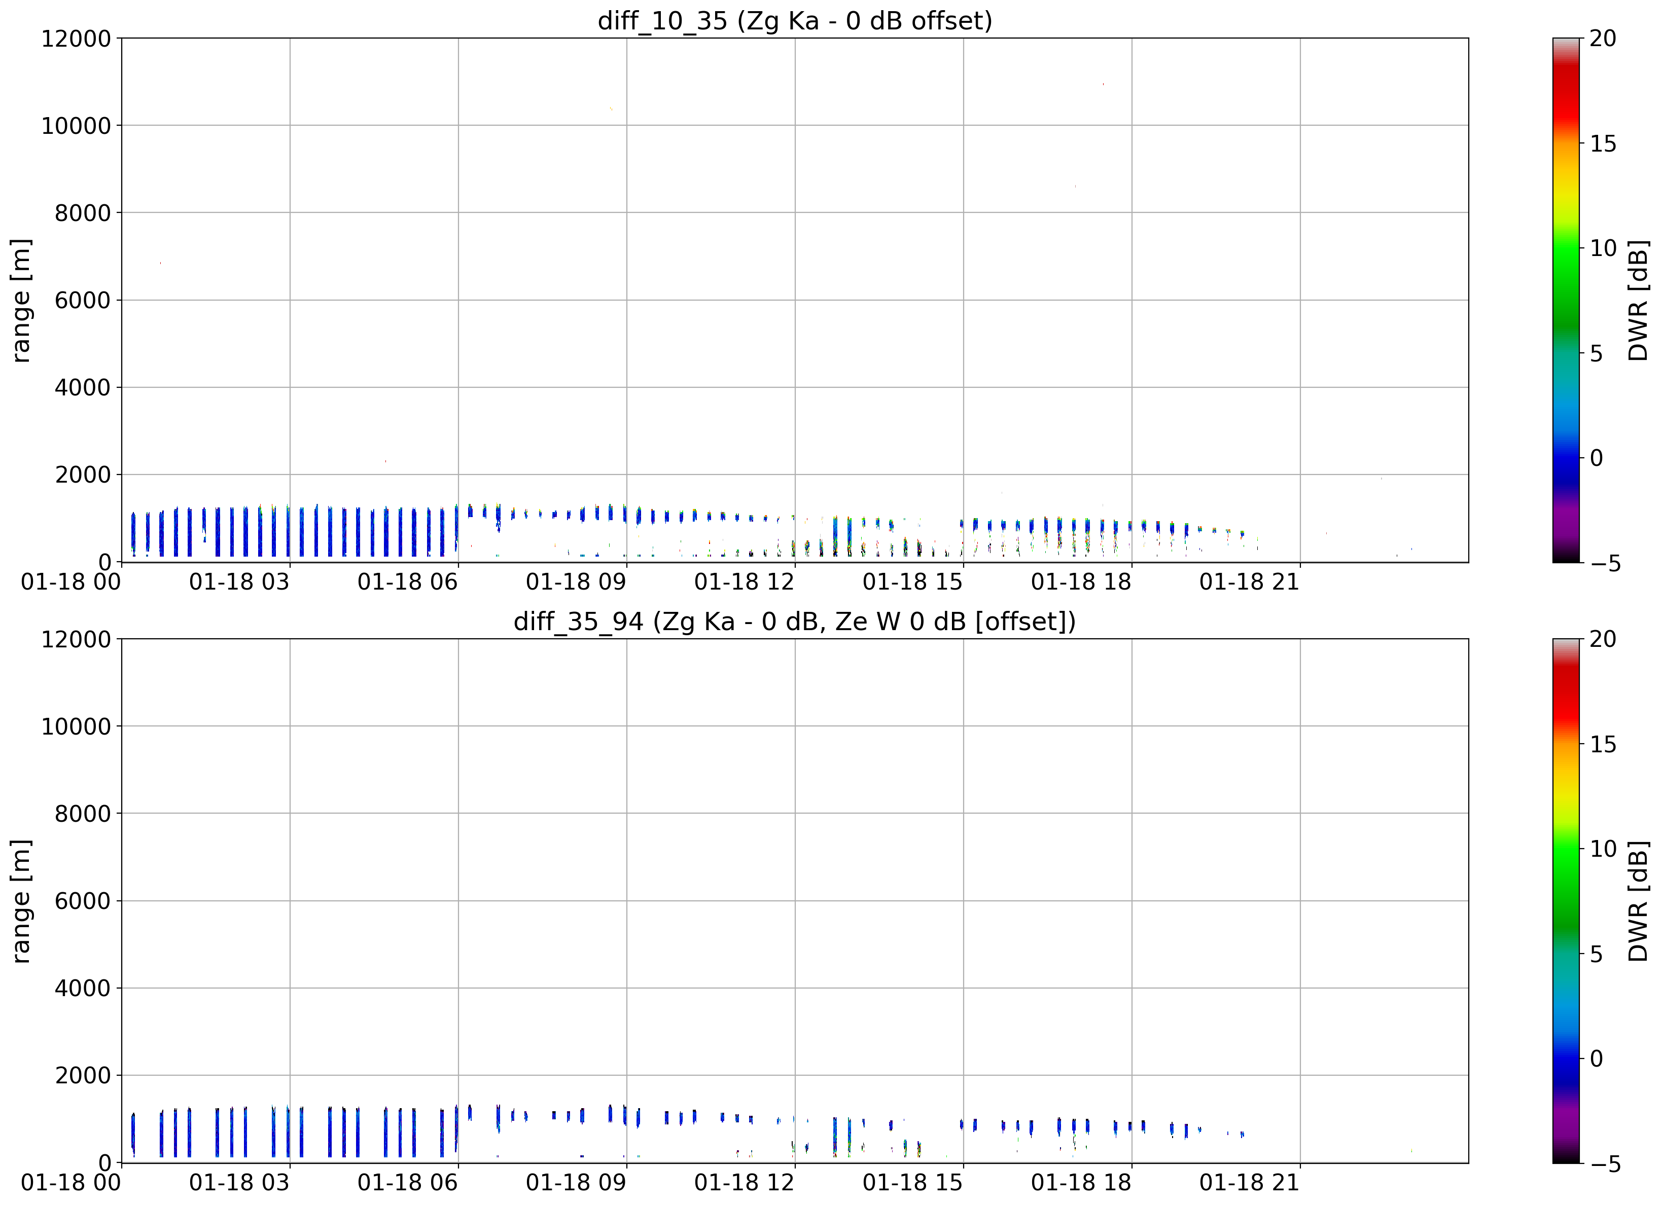This screenshot has height=1205, width=1662.
Task: Click "01-18 00" time tick under diff_10_35 plot
Action: pyautogui.click(x=71, y=582)
